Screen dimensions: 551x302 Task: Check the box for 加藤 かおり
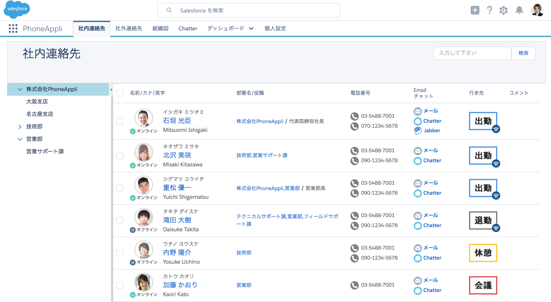click(x=120, y=285)
